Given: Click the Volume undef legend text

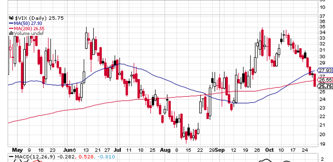Looking at the screenshot, I should 29,34.
